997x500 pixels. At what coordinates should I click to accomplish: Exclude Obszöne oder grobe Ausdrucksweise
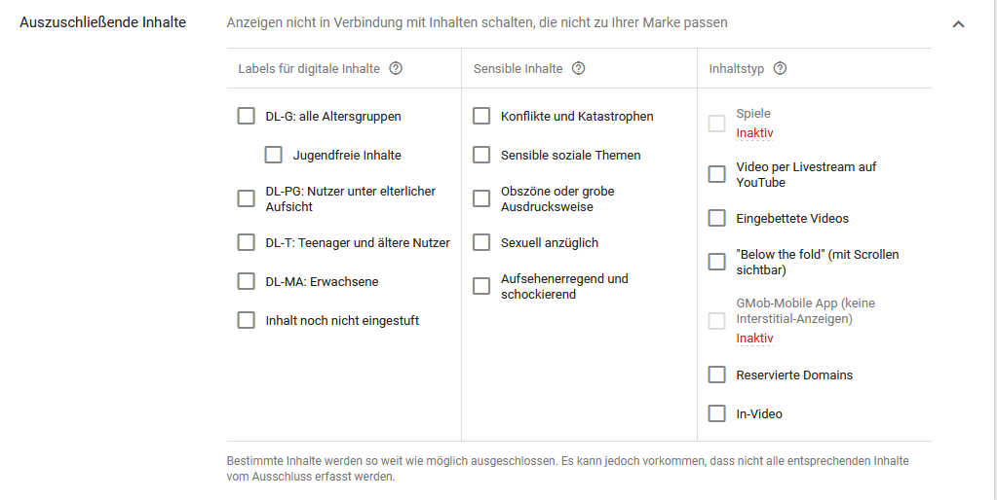481,198
